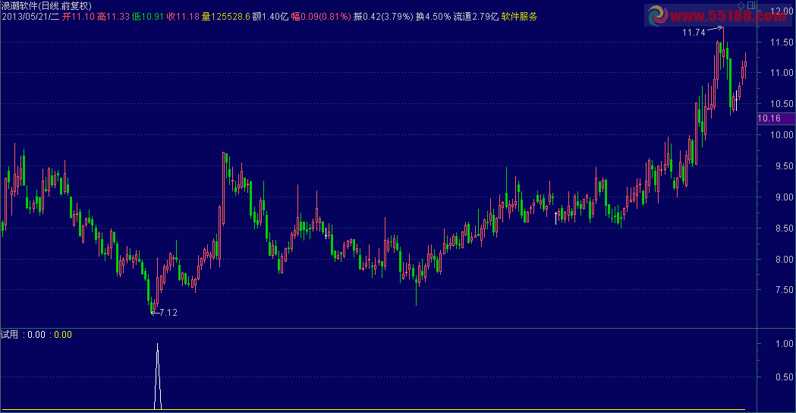Click the 试用 indicator label
Viewport: 796px width, 413px height.
click(10, 335)
